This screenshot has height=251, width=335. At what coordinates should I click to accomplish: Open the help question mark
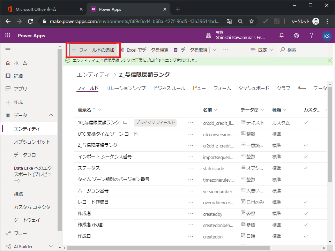[x=312, y=36]
